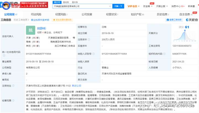This screenshot has width=199, height=113.
Task: Click the orange notice tag beside 营业执照作废声明
Action: pos(62,20)
